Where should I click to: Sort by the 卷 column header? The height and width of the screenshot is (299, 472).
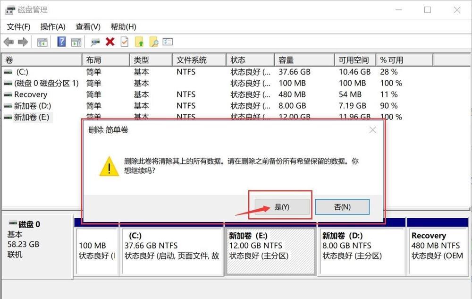click(x=42, y=60)
